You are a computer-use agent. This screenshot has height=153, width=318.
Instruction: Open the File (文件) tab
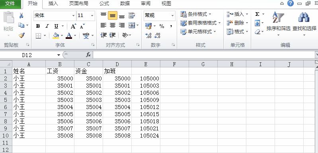coord(10,4)
